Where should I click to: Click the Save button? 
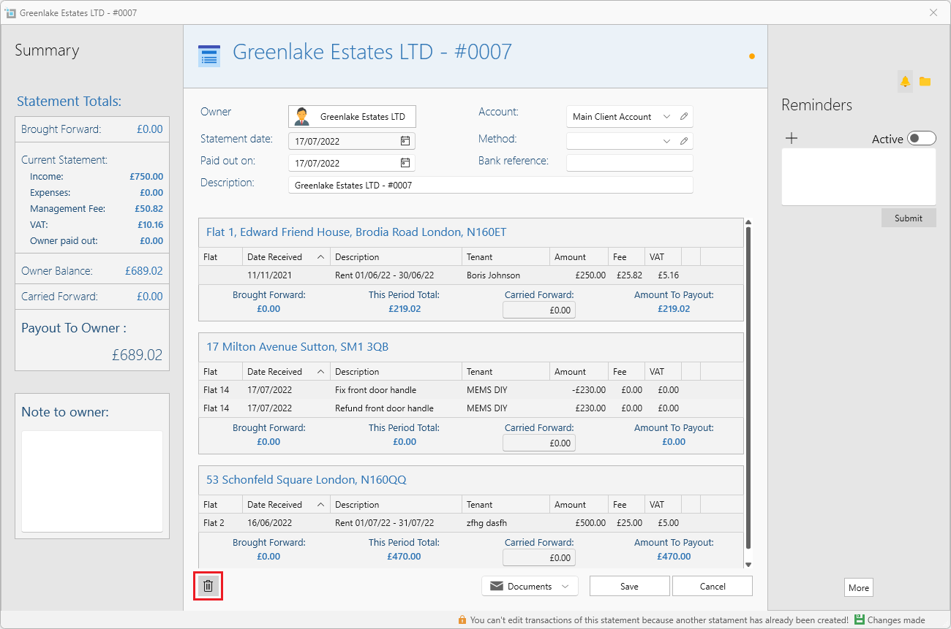coord(629,586)
